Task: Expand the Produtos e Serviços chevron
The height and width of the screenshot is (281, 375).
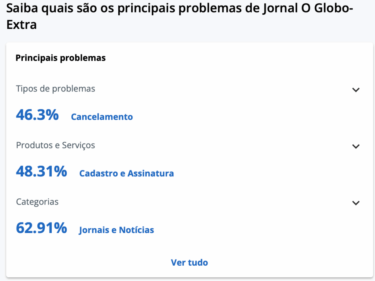Action: 356,146
